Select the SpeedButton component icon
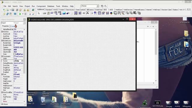192x108 pixels. pos(48,13)
